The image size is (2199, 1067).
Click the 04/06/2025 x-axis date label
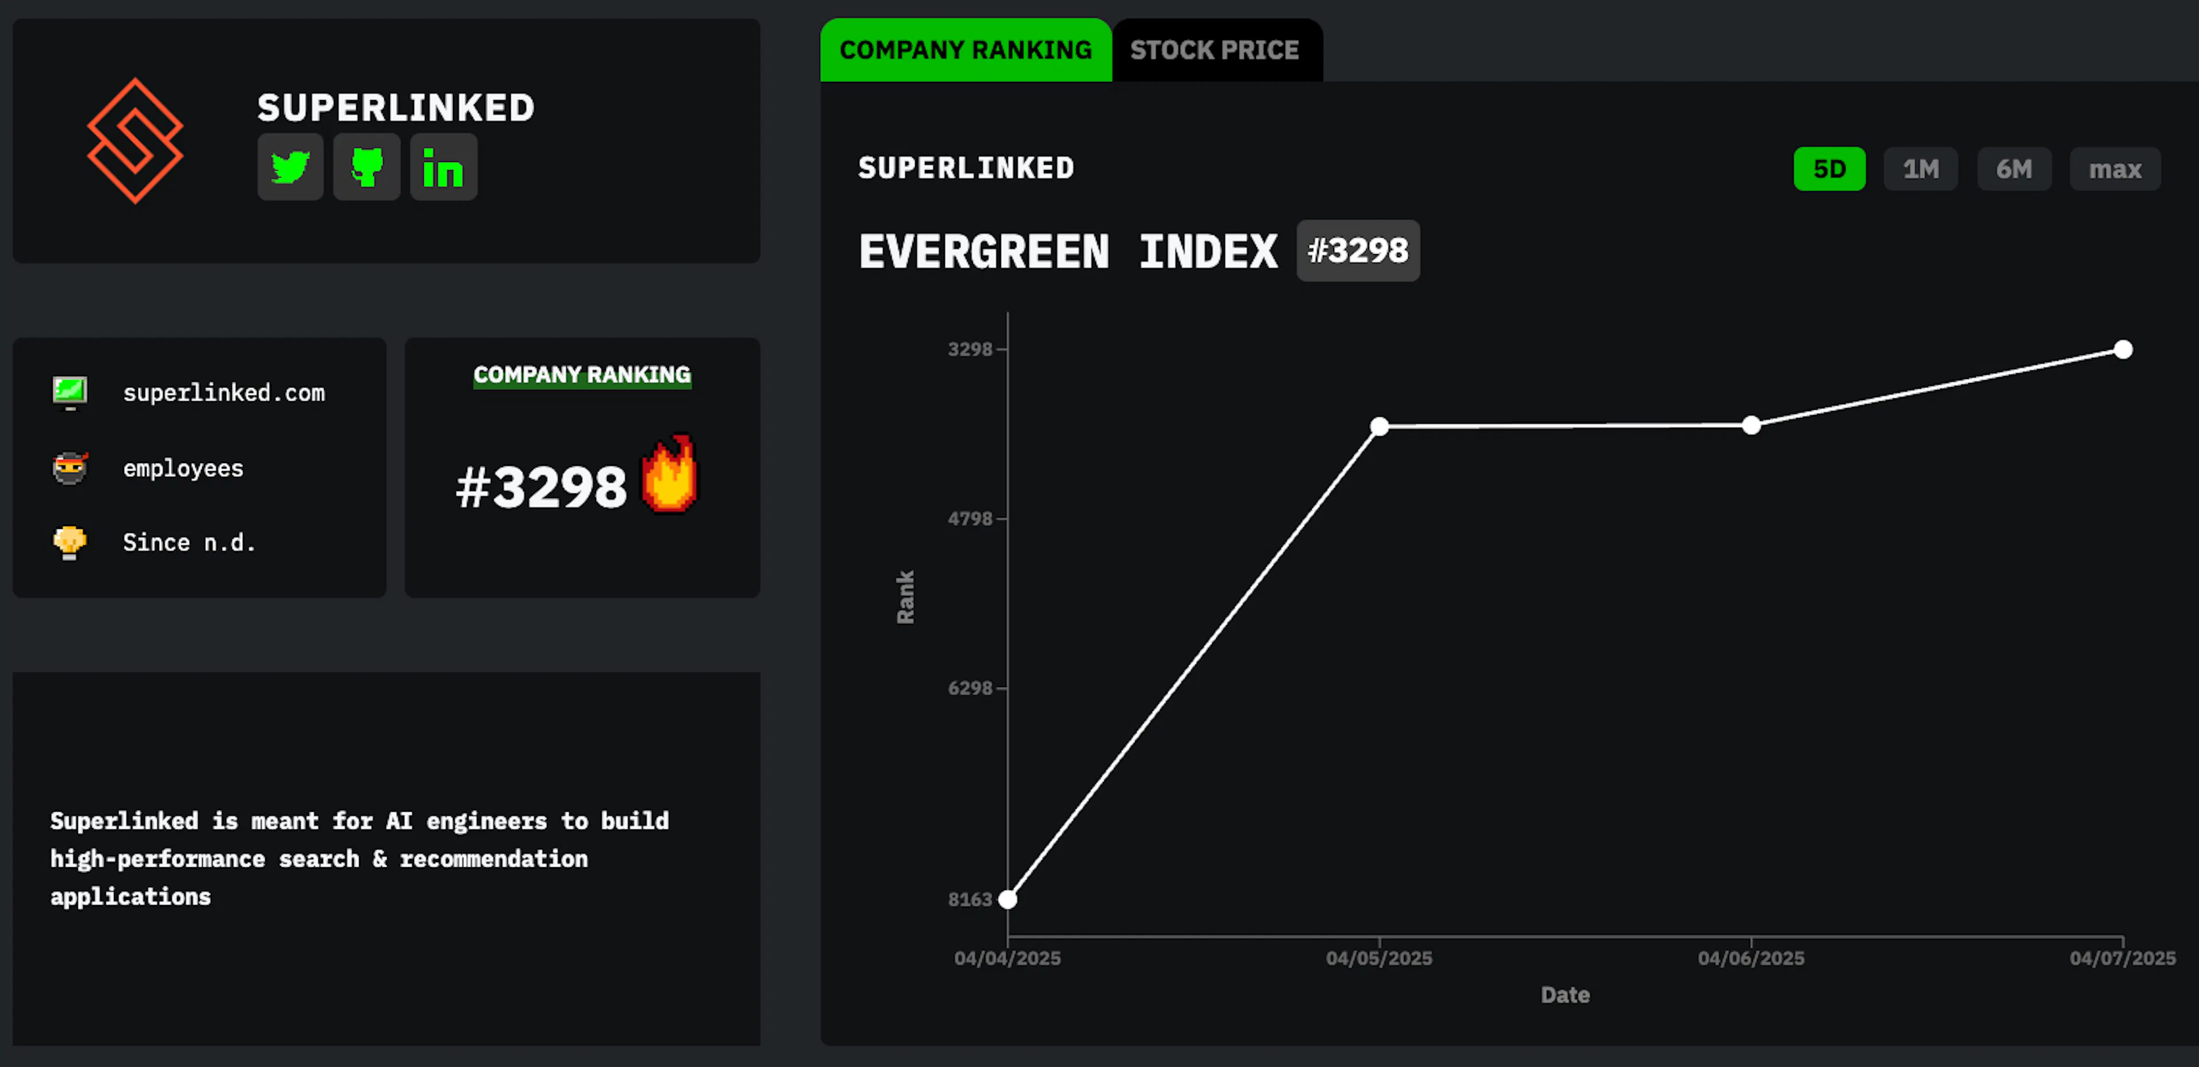pyautogui.click(x=1752, y=959)
